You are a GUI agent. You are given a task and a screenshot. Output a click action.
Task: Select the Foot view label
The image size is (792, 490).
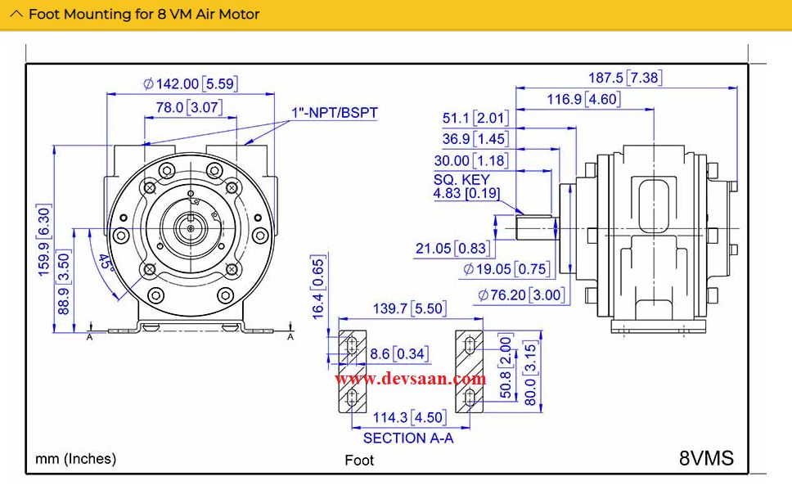click(358, 461)
